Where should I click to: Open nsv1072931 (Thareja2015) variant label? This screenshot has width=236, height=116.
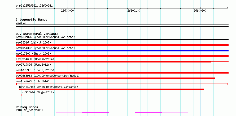pyautogui.click(x=35, y=70)
